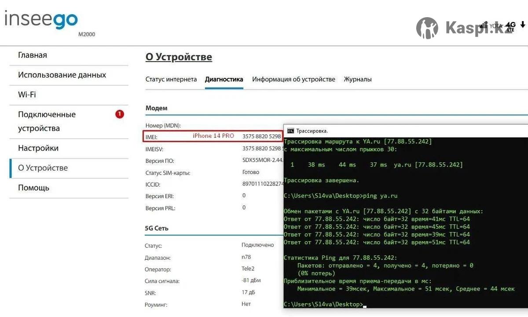This screenshot has width=528, height=317.
Task: Click the ping ya.ru command line
Action: pyautogui.click(x=341, y=195)
